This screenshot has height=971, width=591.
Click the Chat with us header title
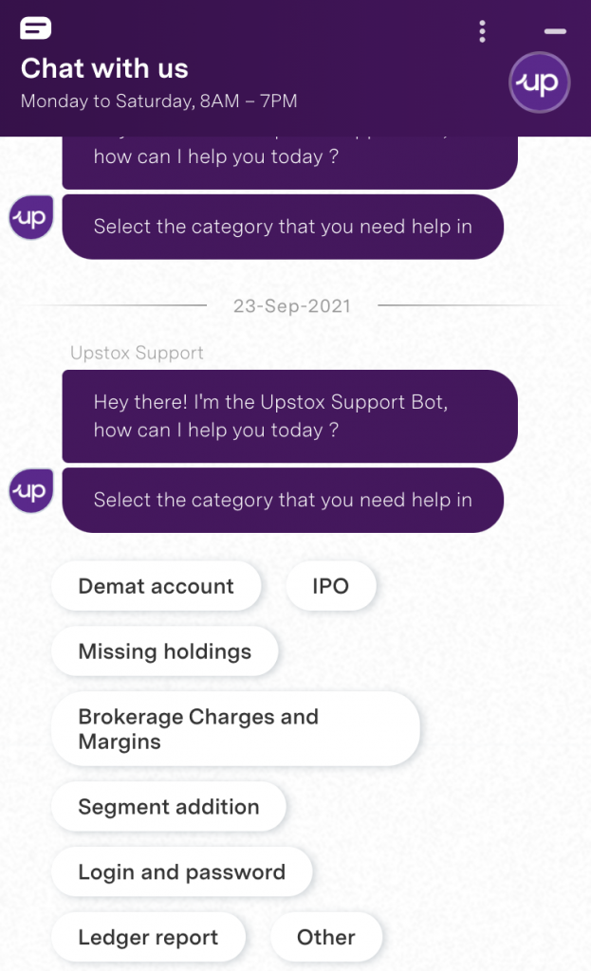(104, 68)
